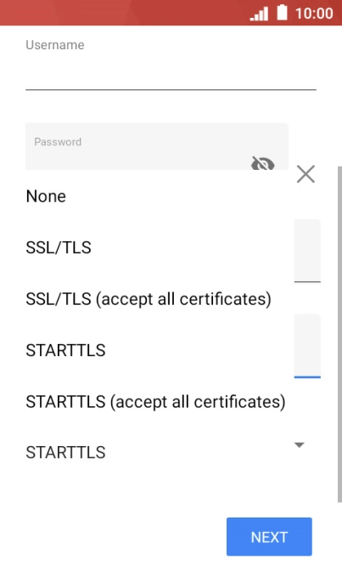The height and width of the screenshot is (571, 342).
Task: Tap the 10:00 clock in status bar
Action: click(314, 14)
